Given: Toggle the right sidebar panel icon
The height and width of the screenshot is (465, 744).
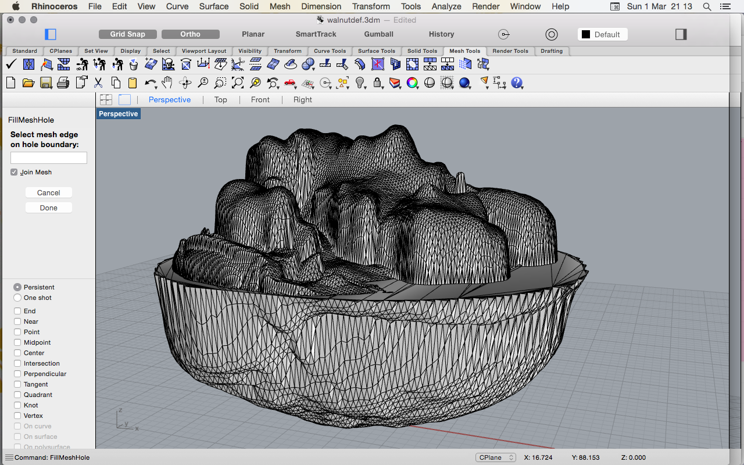Looking at the screenshot, I should click(681, 34).
